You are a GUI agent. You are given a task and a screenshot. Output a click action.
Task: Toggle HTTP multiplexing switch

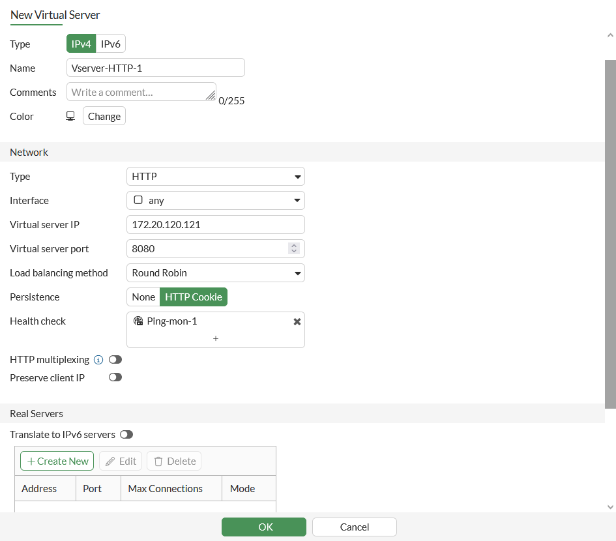pyautogui.click(x=115, y=360)
